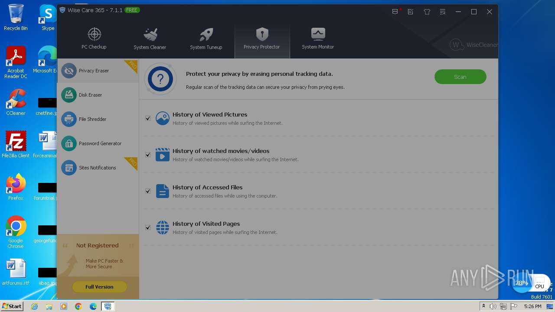Open Sites Notifications tool
Image resolution: width=555 pixels, height=312 pixels.
(x=98, y=168)
